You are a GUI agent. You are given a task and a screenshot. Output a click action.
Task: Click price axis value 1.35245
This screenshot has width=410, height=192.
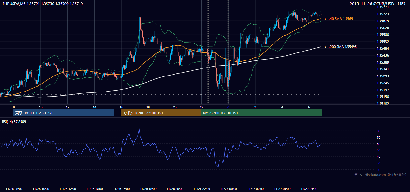[382, 83]
